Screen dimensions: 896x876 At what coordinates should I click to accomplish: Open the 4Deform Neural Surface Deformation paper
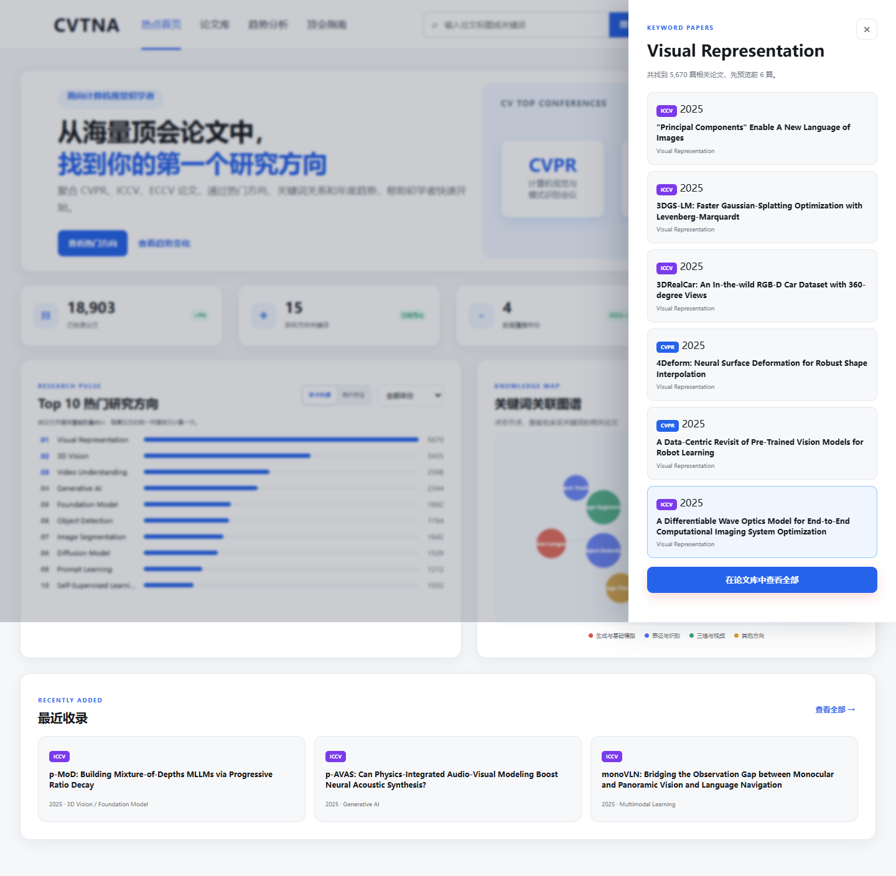point(762,365)
